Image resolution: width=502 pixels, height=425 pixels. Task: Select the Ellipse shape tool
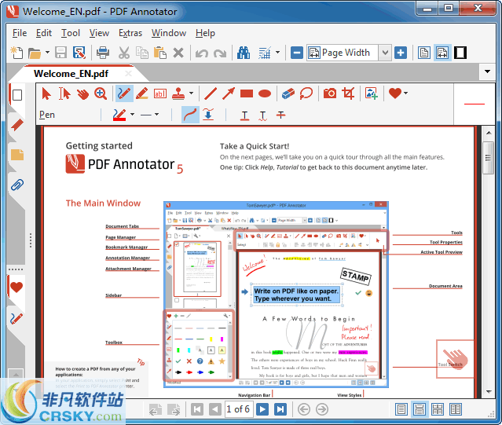(x=265, y=93)
